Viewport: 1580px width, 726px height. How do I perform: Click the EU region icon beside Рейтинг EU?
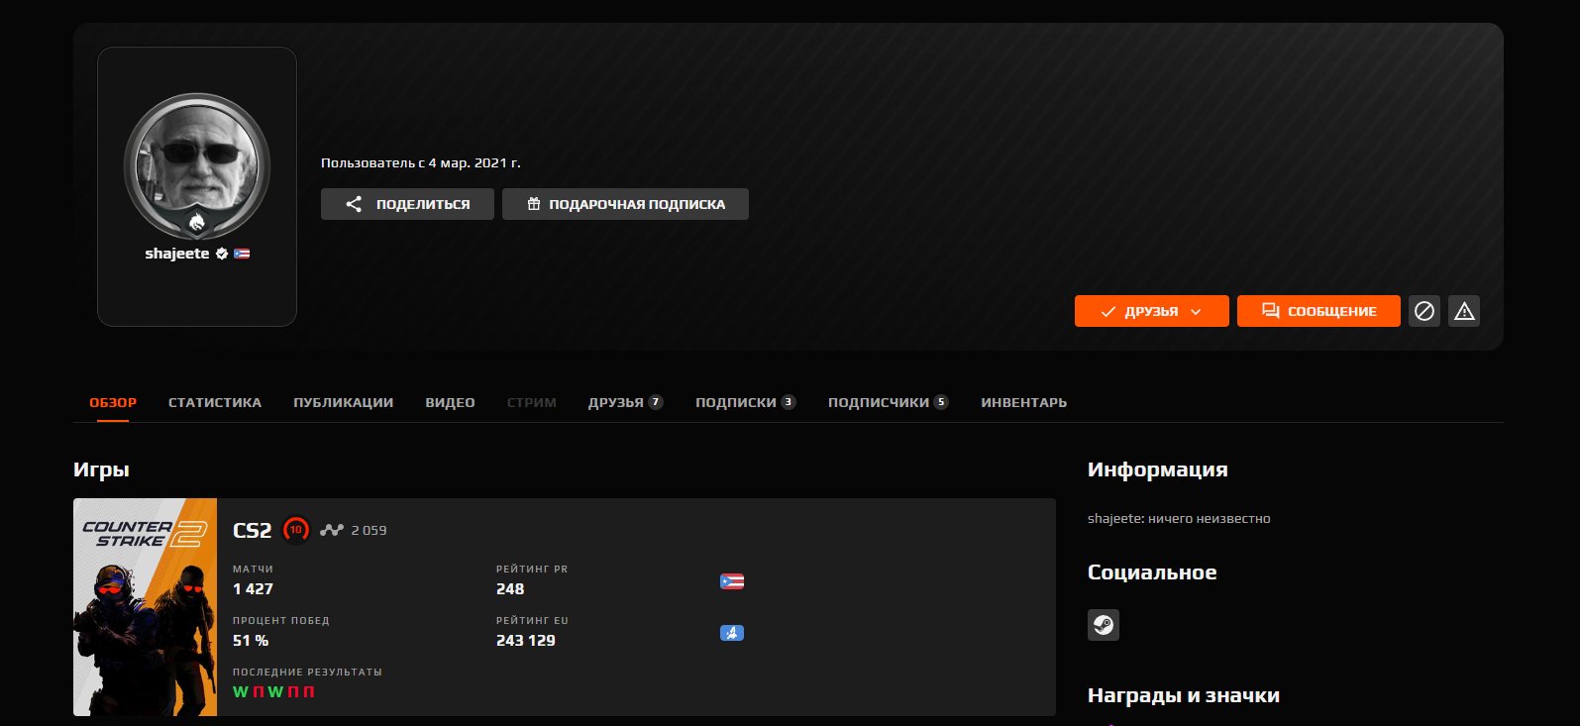click(732, 633)
